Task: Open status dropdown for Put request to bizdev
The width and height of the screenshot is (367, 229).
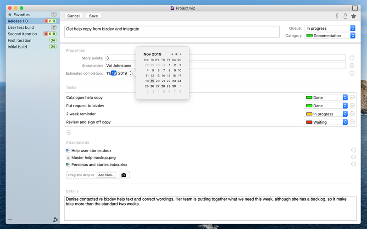Action: (326, 106)
